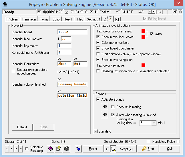Toggle checkbox left of the speaker icon
Image resolution: width=185 pixels, height=157 pixels.
[x=39, y=12]
